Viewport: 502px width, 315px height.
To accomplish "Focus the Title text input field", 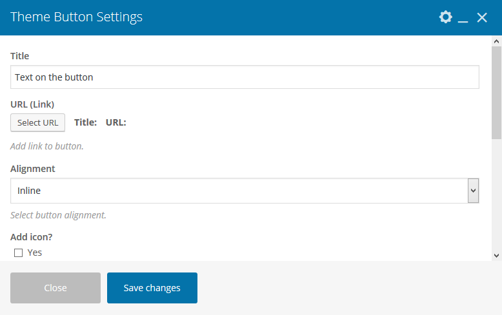I will (x=245, y=77).
